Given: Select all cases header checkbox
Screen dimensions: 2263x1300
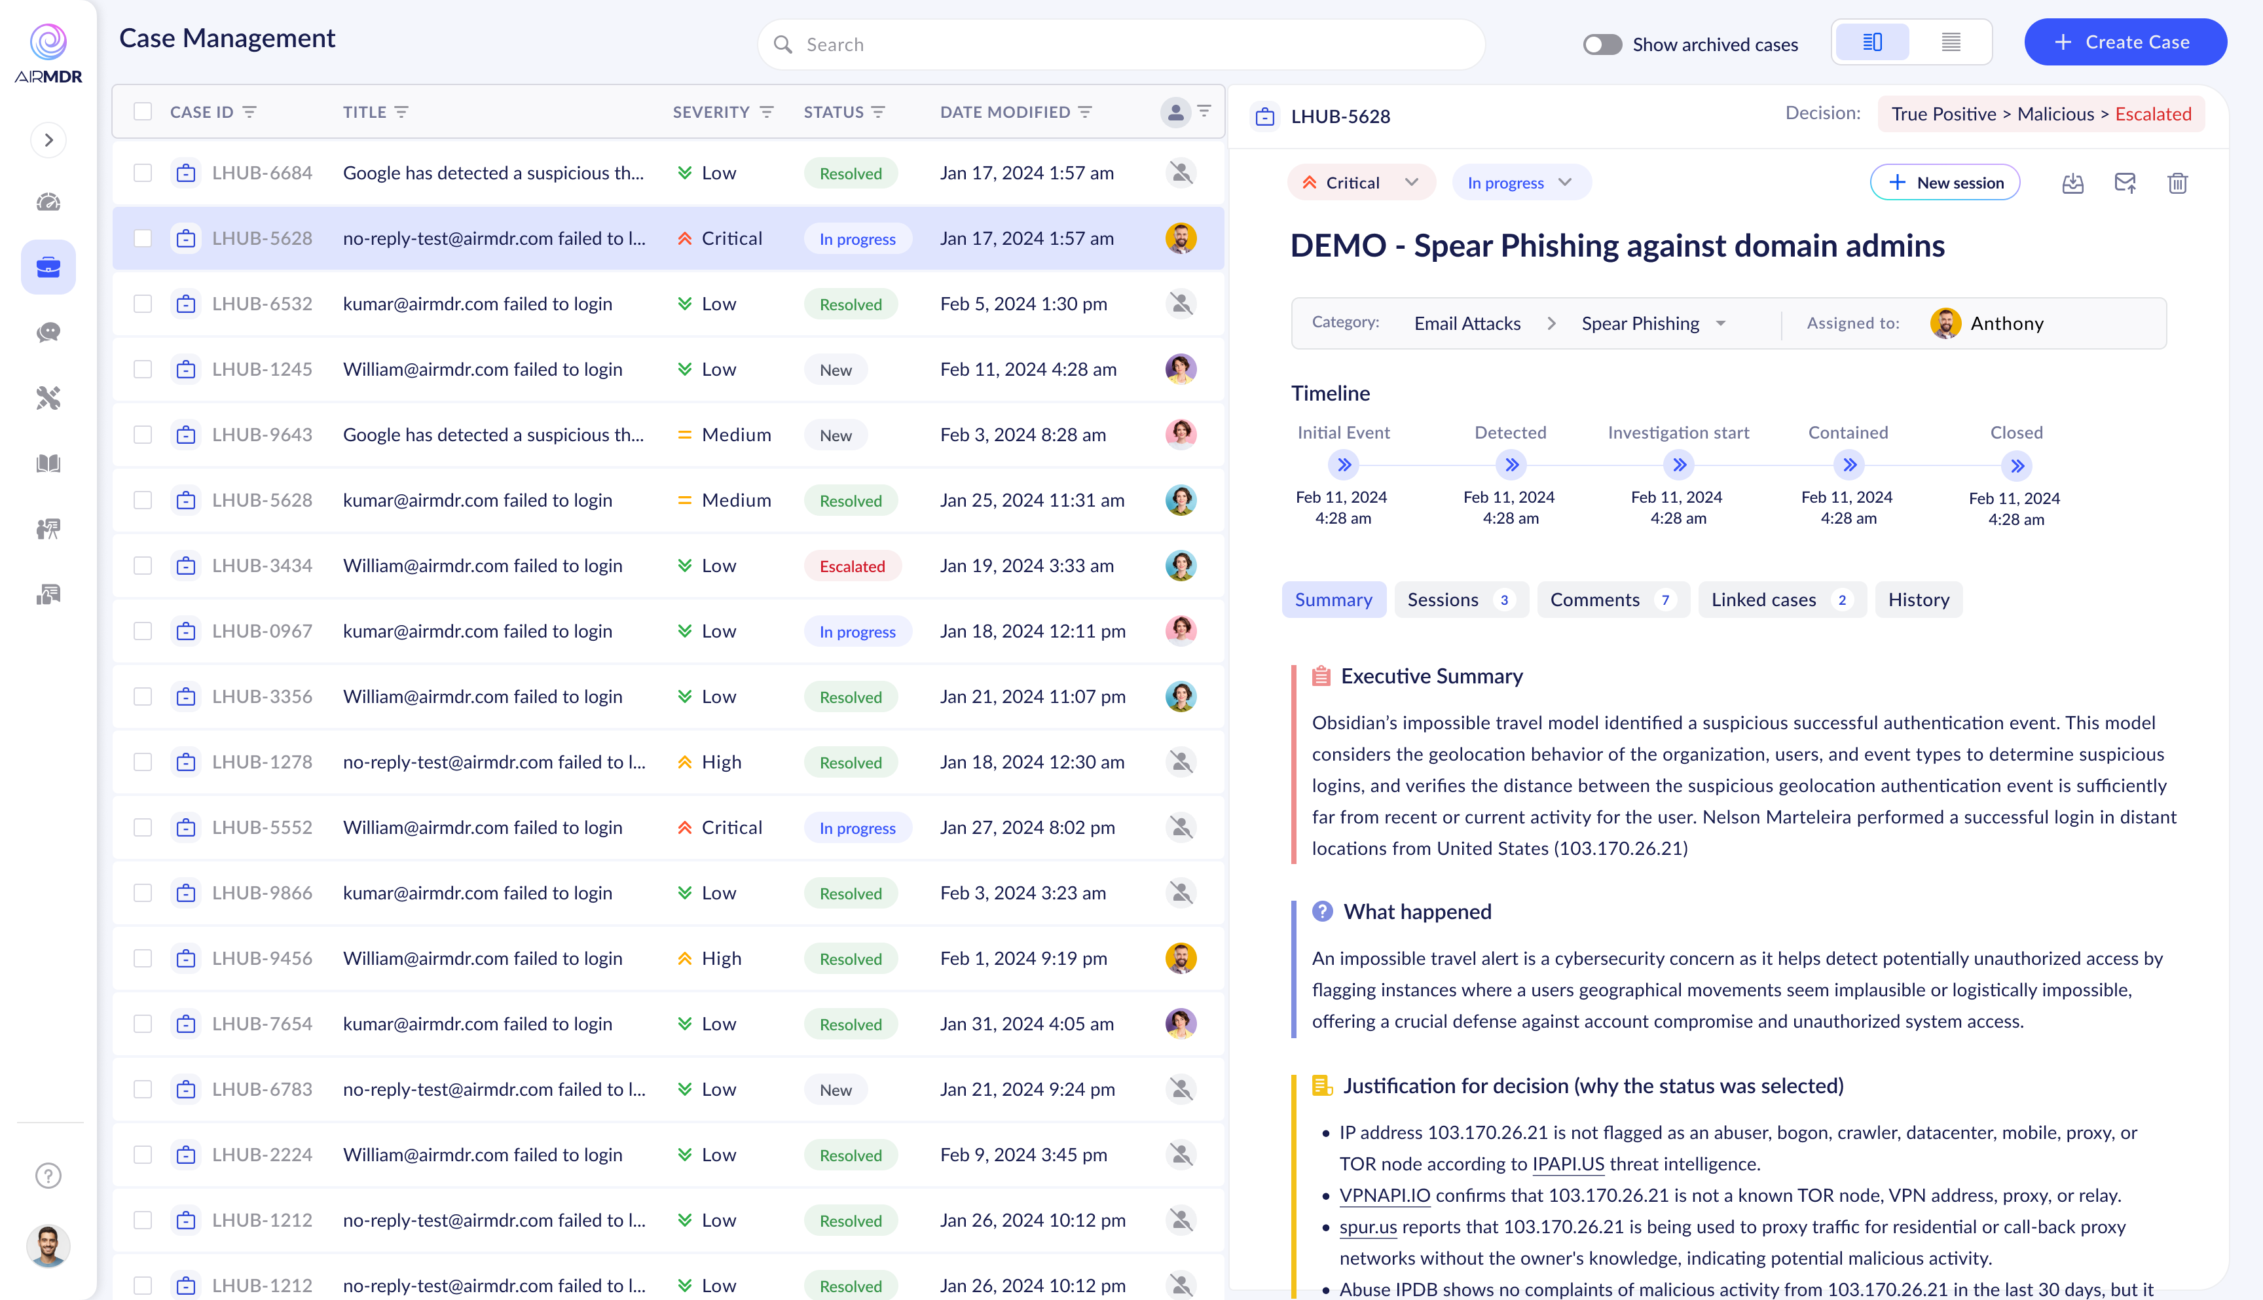Looking at the screenshot, I should [x=143, y=112].
